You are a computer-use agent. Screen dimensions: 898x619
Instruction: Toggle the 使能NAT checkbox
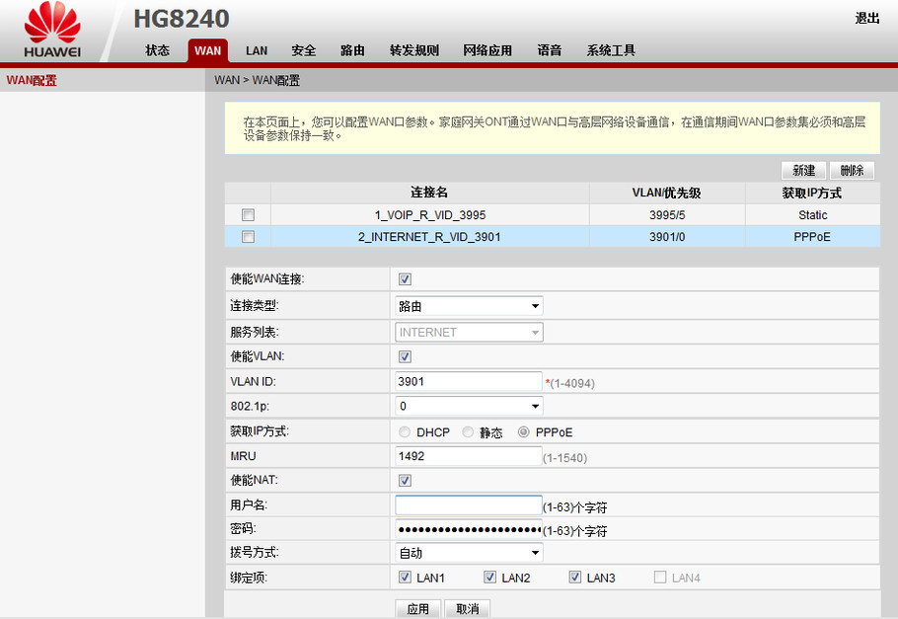[x=405, y=481]
